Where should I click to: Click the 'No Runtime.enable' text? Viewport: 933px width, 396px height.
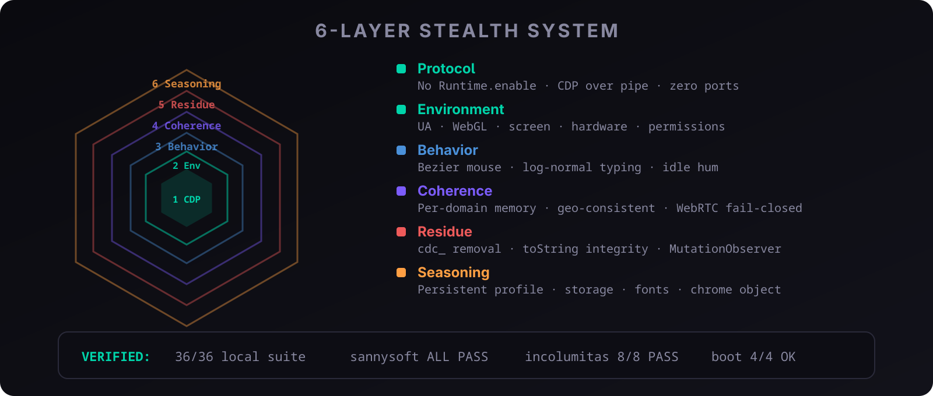pos(477,86)
